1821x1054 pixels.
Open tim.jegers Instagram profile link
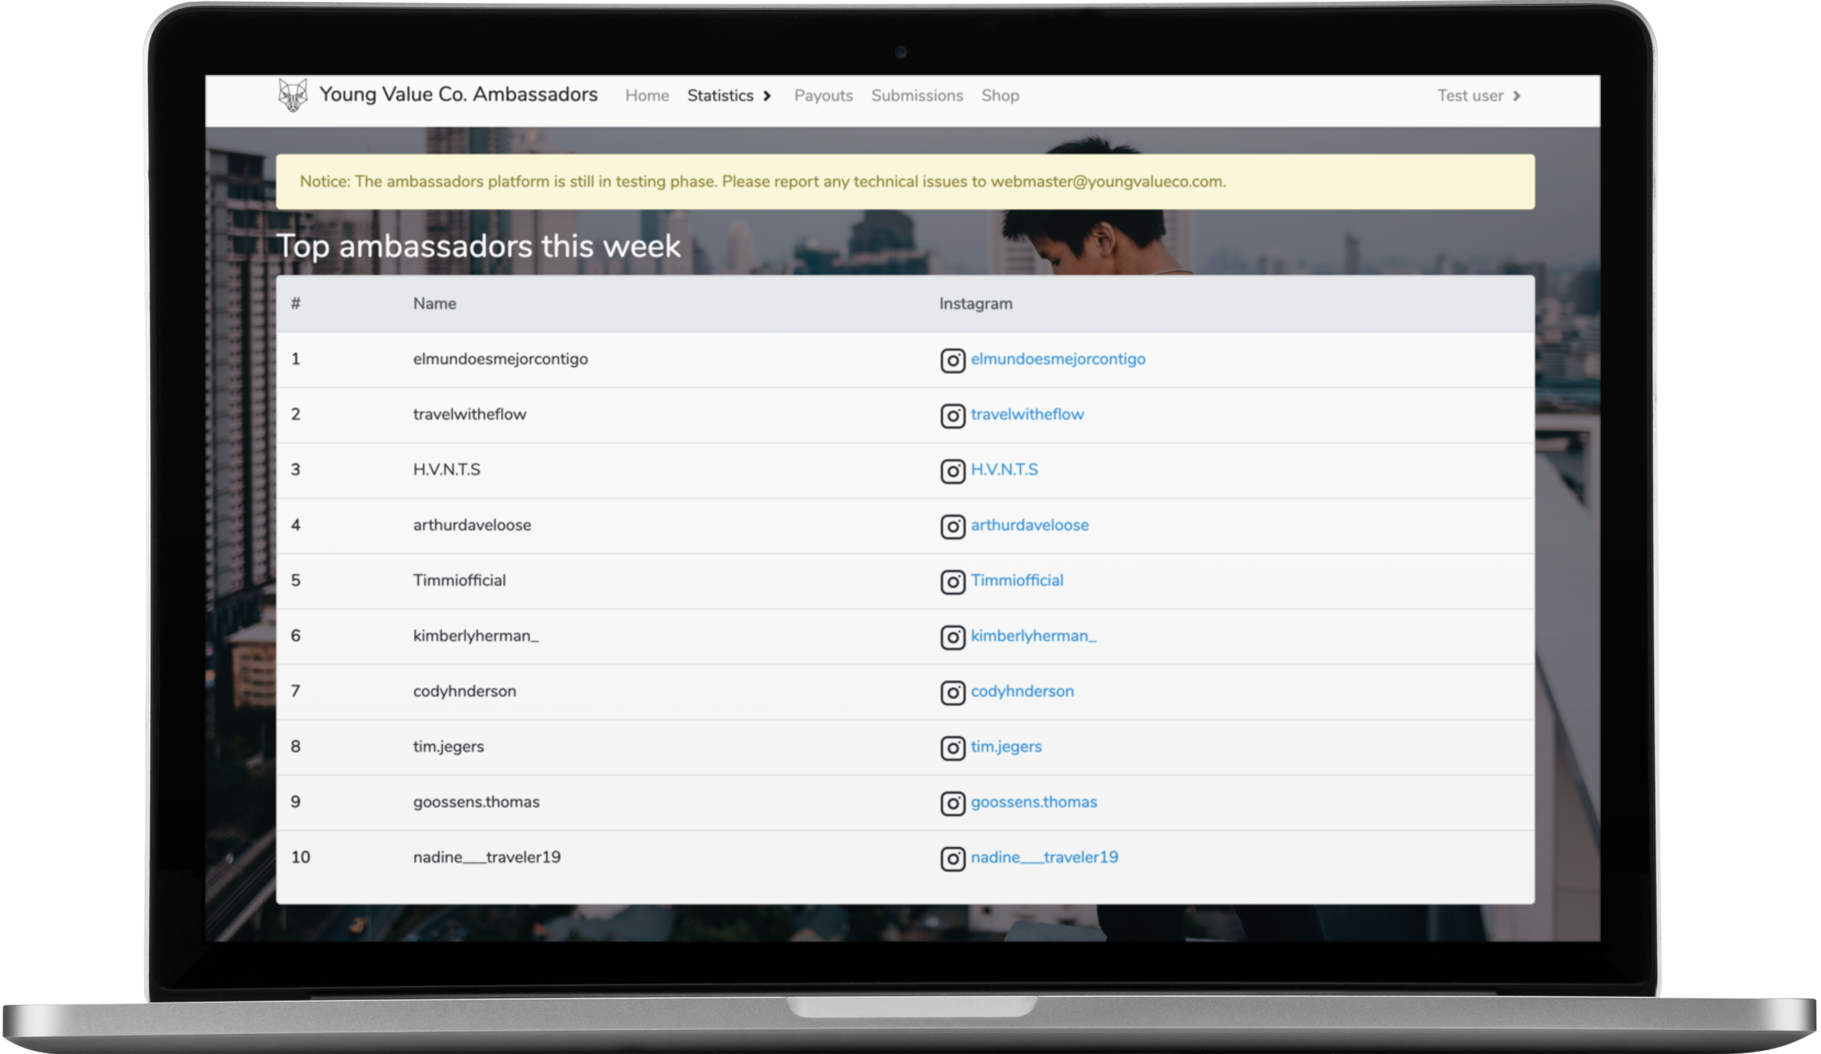click(1005, 747)
